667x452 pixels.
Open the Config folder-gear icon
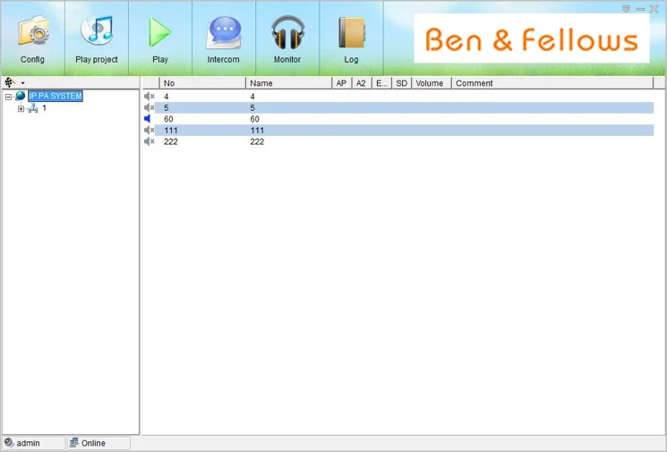33,30
